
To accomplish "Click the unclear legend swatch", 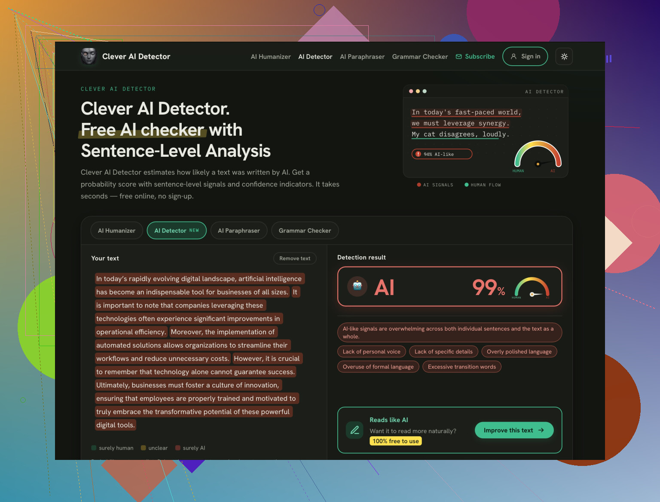I will 144,448.
